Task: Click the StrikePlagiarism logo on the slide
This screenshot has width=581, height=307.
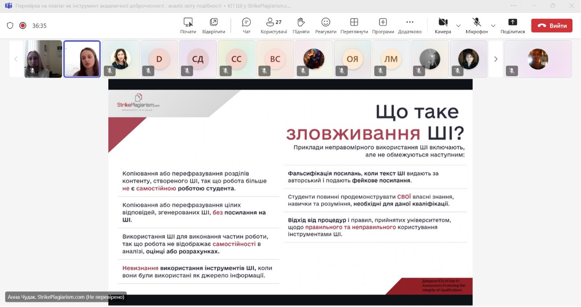Action: [x=138, y=103]
